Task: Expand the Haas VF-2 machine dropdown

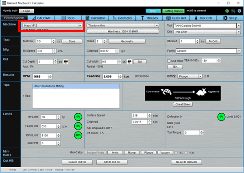Action: coord(80,26)
